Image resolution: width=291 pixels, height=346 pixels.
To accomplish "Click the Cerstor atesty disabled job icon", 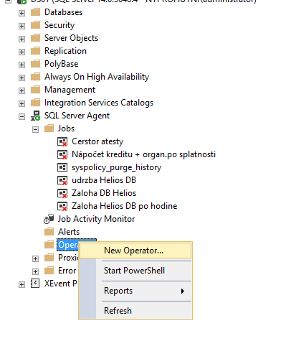I will (62, 141).
